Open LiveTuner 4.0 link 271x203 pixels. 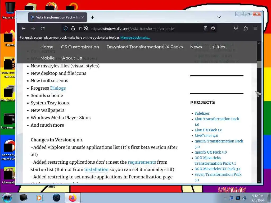[206, 136]
